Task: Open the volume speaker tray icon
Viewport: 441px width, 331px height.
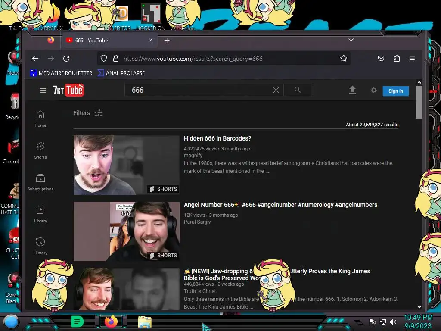Action: [x=393, y=322]
